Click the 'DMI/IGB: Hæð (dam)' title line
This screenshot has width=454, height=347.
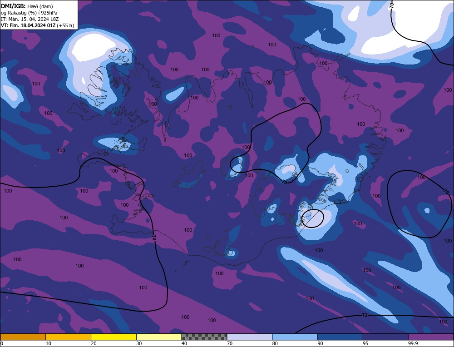pos(27,6)
